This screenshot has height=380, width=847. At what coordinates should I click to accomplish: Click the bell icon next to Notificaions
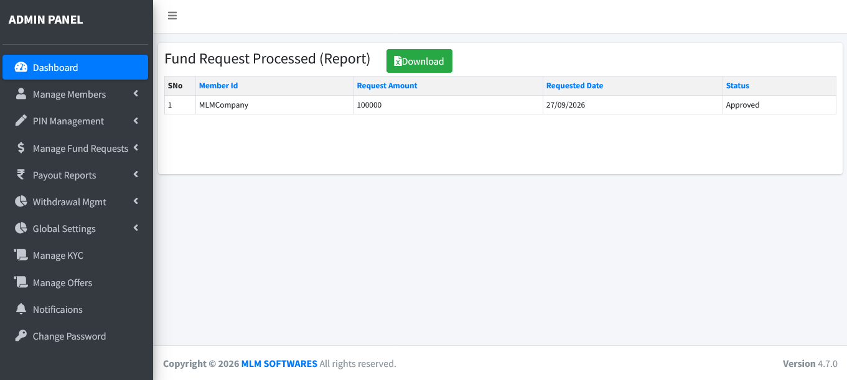[x=21, y=309]
